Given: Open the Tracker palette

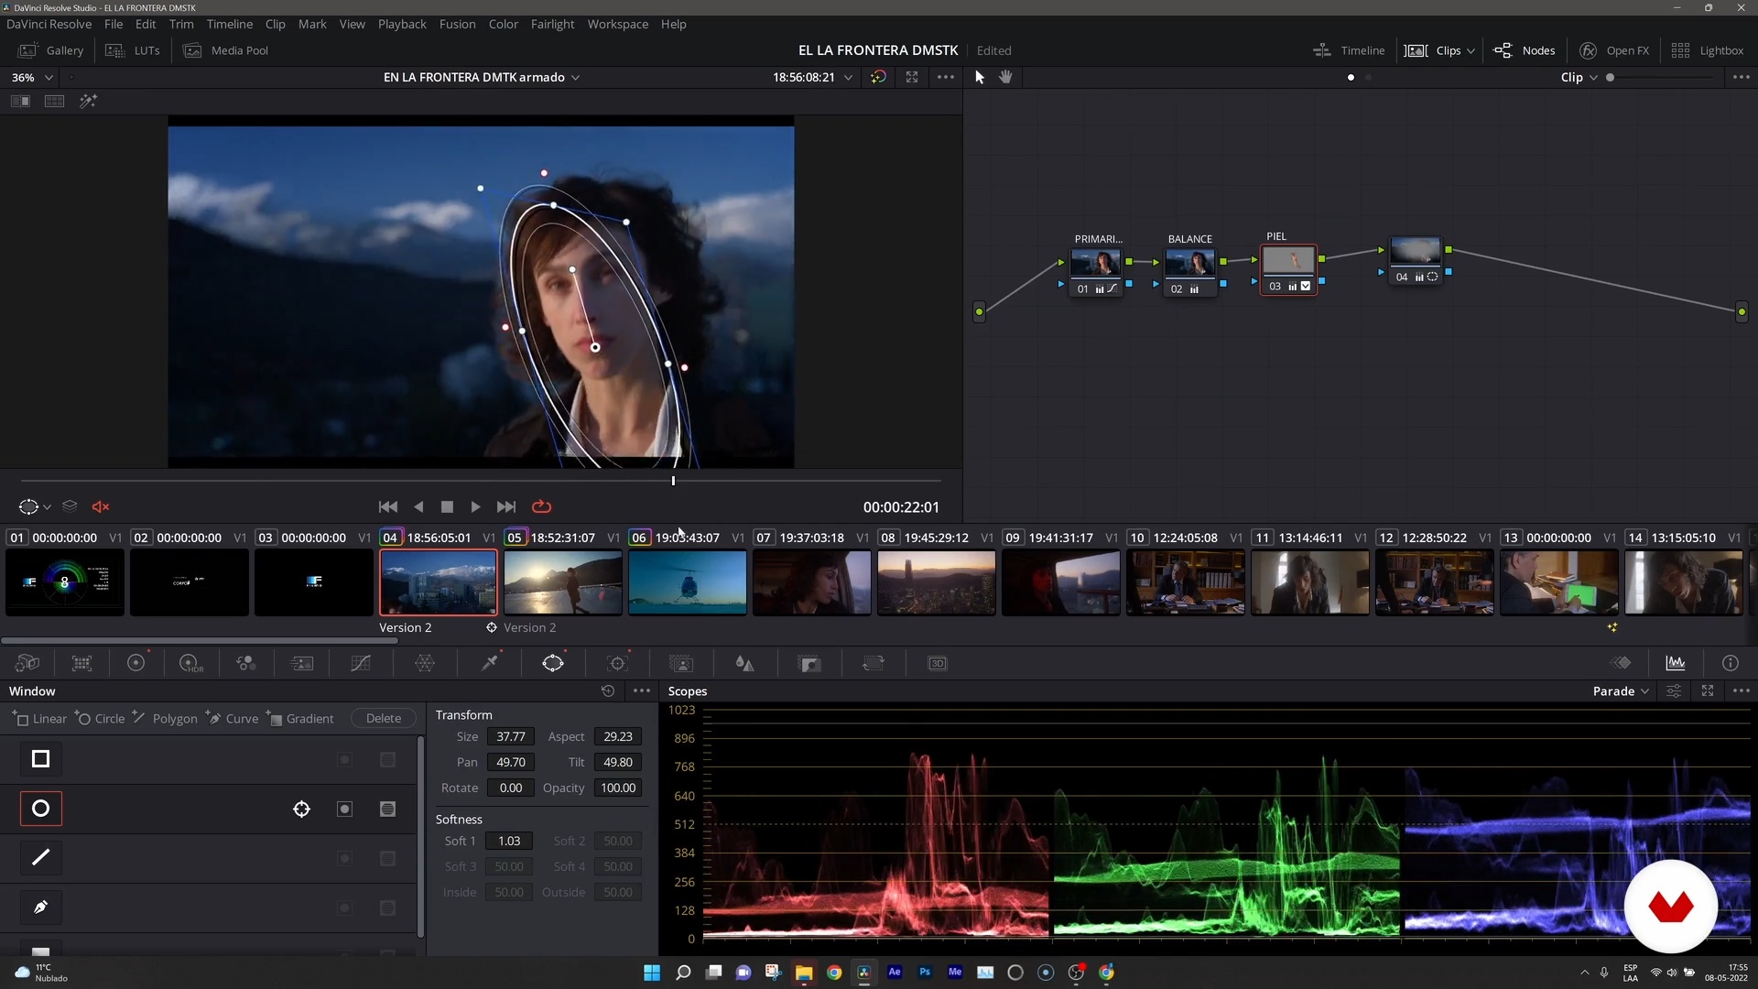Looking at the screenshot, I should (x=618, y=663).
